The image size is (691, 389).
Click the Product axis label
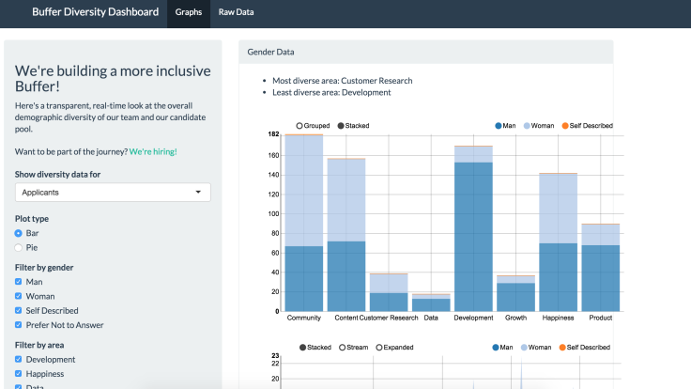coord(601,318)
